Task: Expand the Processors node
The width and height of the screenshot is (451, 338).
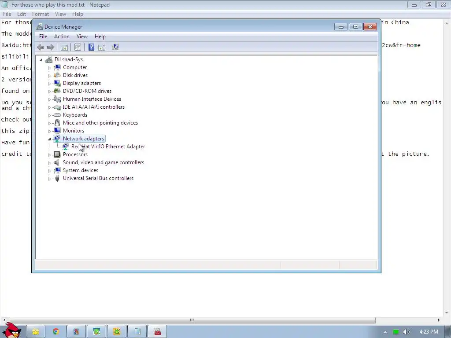Action: [49, 155]
